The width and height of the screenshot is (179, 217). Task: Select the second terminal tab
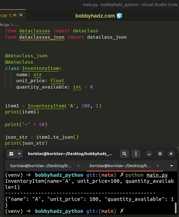[x=120, y=166]
